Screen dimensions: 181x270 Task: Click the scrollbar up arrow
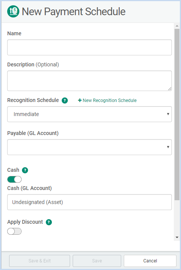coord(177,26)
